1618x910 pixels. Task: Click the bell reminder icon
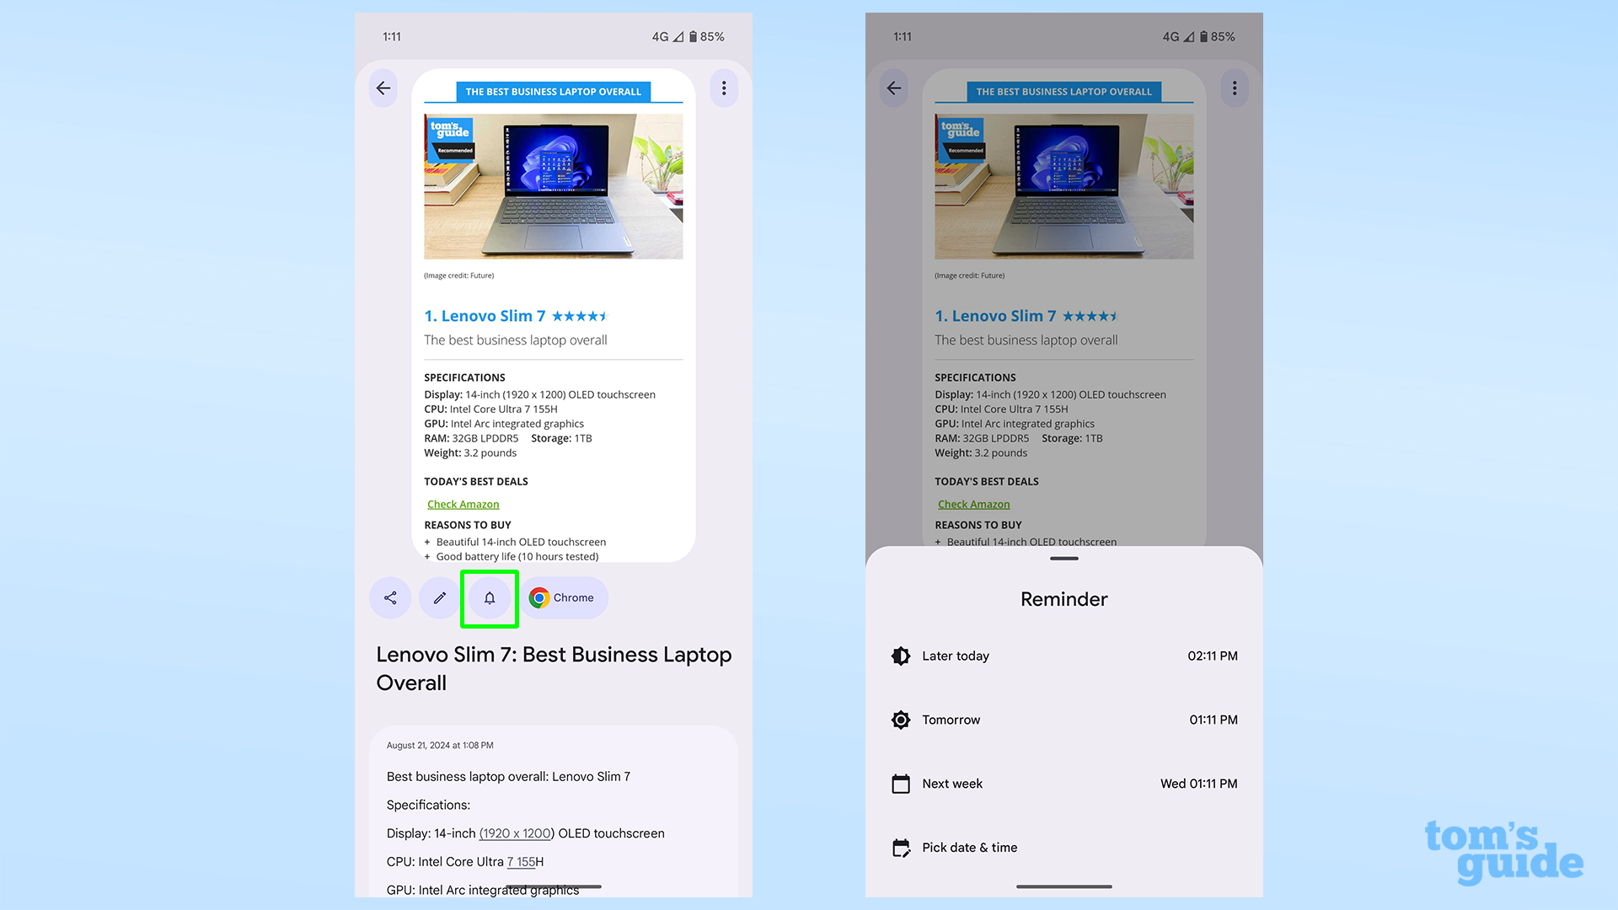(x=489, y=597)
